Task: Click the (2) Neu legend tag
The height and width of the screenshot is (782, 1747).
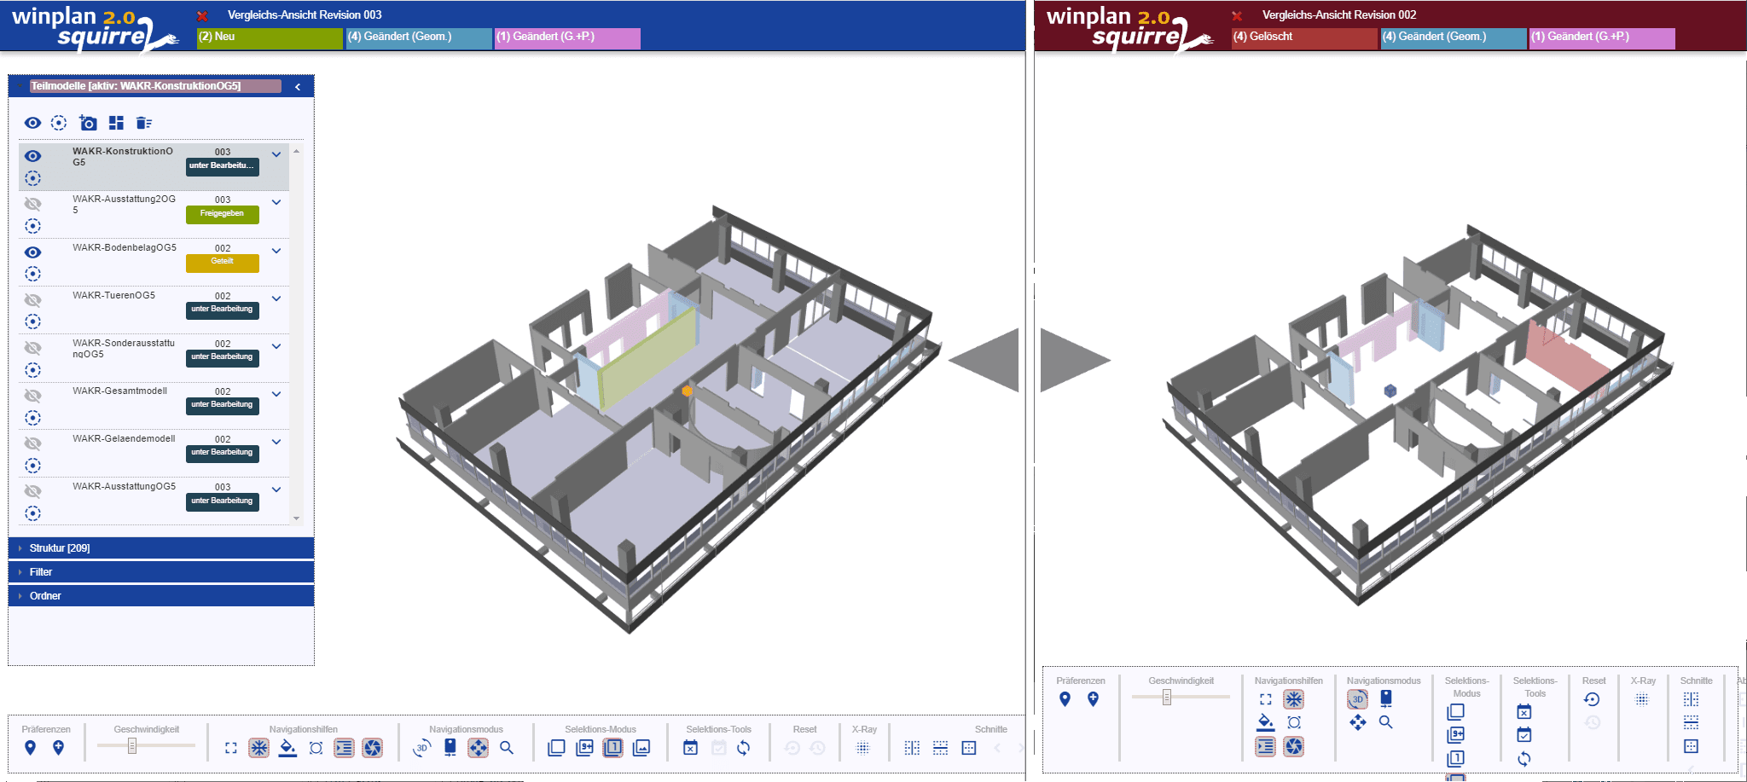Action: [x=270, y=38]
